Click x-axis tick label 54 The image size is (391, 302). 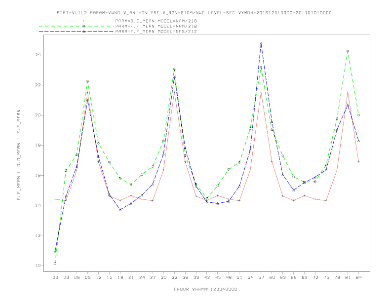click(x=250, y=277)
